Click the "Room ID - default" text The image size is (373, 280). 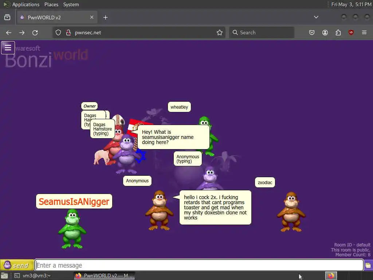click(352, 245)
